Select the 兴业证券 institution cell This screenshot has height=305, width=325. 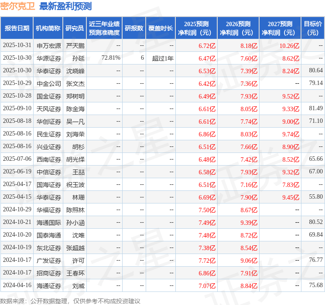tap(49, 146)
